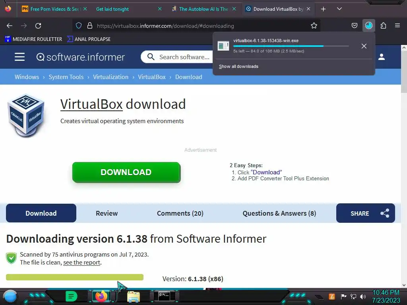Image resolution: width=407 pixels, height=305 pixels.
Task: Bookmark this page with the star
Action: coord(314,25)
